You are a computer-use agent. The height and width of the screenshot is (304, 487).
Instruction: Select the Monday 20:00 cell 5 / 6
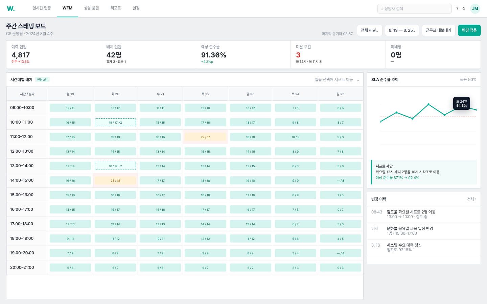pyautogui.click(x=70, y=268)
